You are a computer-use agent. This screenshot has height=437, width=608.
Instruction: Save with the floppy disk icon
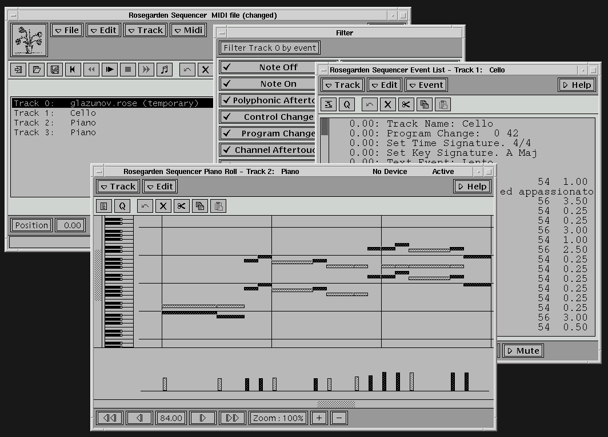point(55,70)
